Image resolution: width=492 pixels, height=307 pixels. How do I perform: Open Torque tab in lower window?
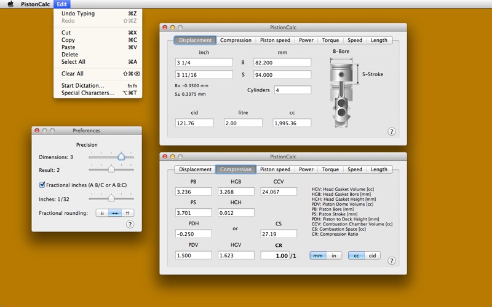(330, 169)
